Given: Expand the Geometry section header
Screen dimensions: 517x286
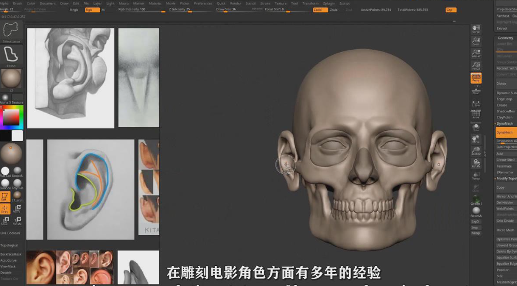Looking at the screenshot, I should click(x=505, y=38).
